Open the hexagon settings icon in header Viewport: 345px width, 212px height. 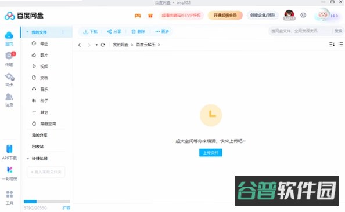coord(303,15)
